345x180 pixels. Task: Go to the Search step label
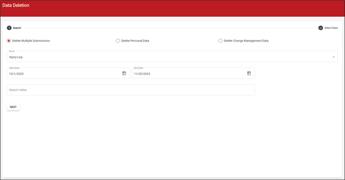coord(17,28)
